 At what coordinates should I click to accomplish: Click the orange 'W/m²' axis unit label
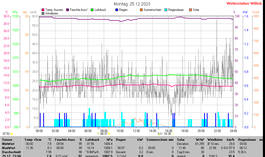coord(256,12)
